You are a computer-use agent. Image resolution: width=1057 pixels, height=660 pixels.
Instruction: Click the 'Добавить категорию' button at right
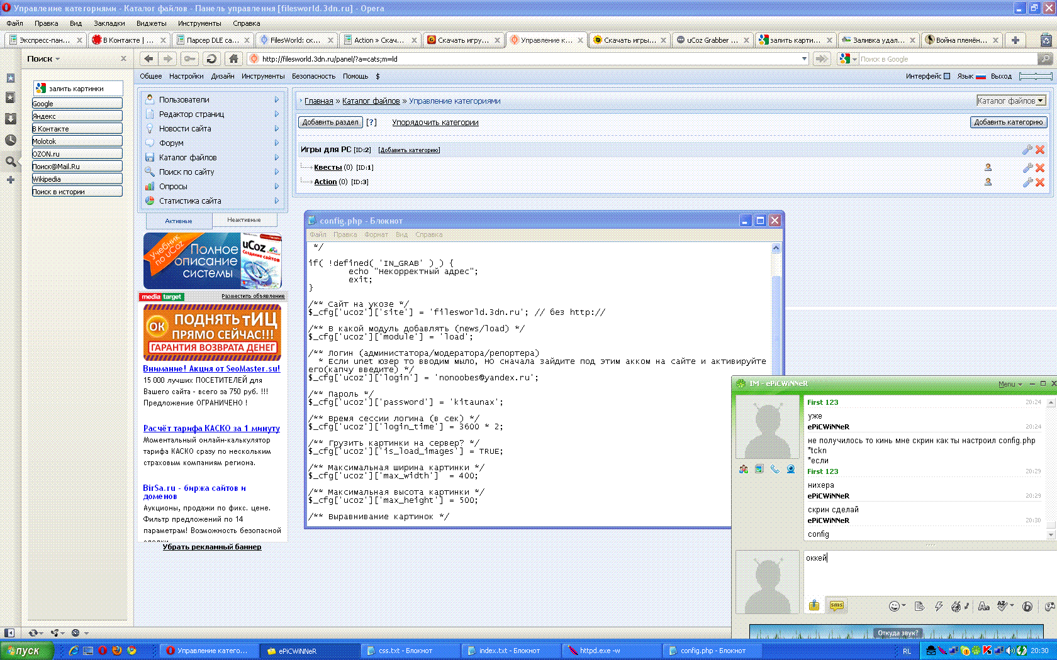(x=1009, y=122)
